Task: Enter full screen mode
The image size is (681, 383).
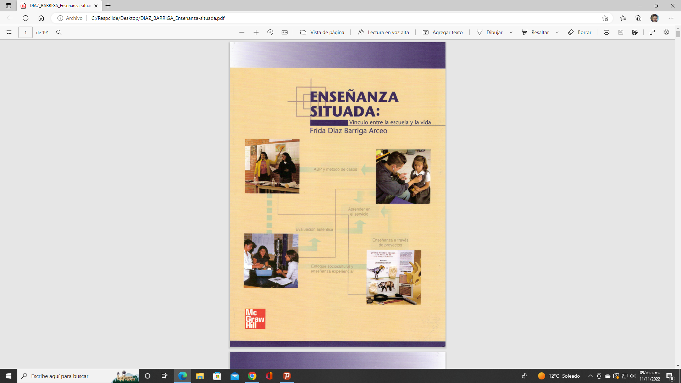Action: (652, 32)
